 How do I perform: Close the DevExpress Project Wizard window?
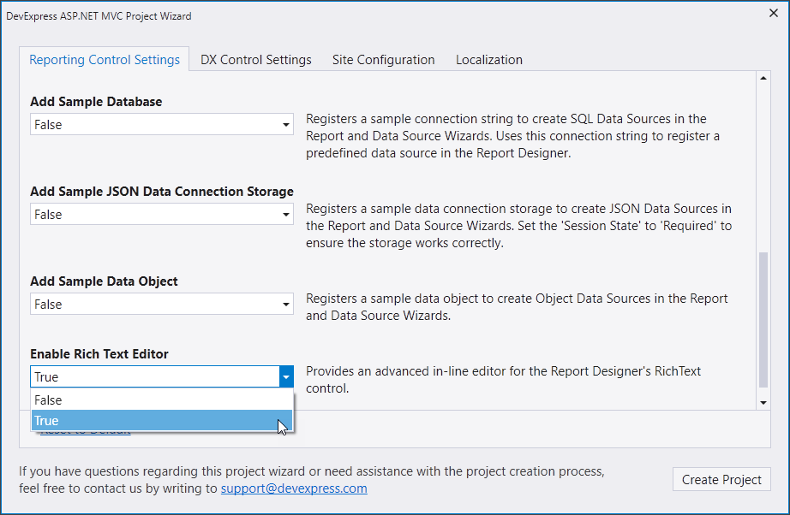point(774,14)
